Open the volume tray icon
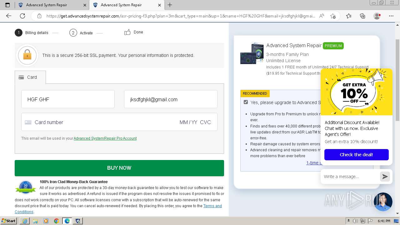This screenshot has width=400, height=225. coord(356,221)
